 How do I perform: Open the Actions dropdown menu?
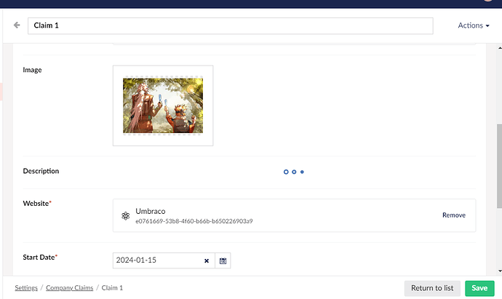pyautogui.click(x=474, y=25)
